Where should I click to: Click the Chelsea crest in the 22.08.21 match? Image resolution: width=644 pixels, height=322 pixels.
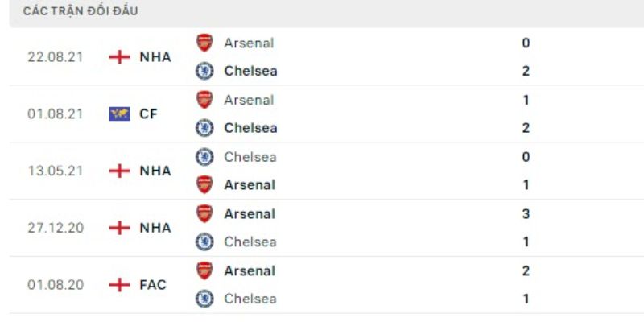(x=205, y=71)
